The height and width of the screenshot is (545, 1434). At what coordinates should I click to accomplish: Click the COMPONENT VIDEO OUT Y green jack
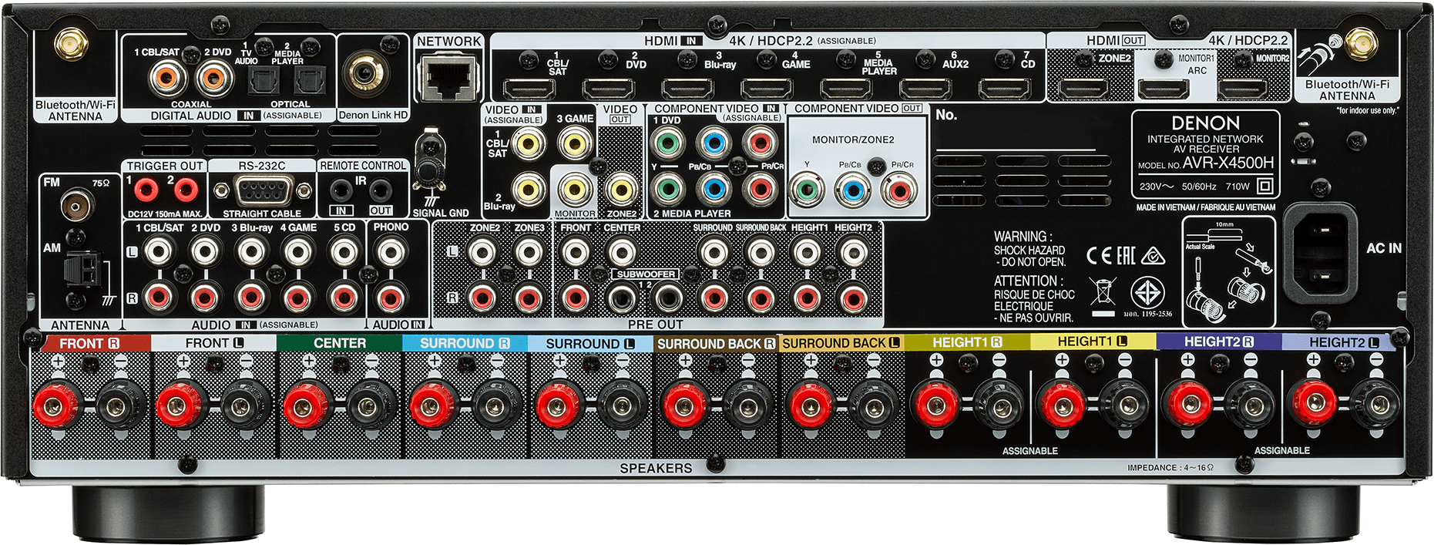(x=807, y=190)
